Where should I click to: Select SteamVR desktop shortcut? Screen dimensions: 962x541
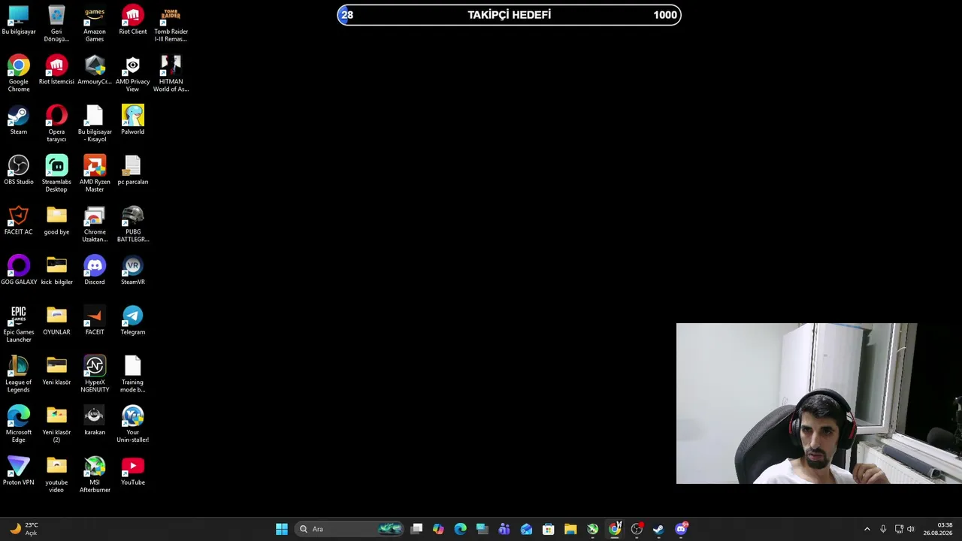pyautogui.click(x=133, y=270)
